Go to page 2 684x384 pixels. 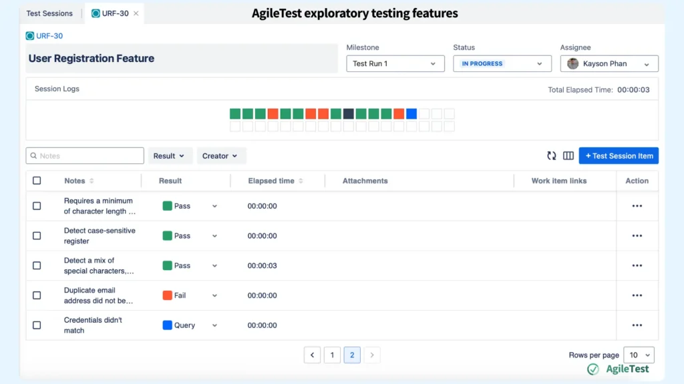click(x=352, y=355)
